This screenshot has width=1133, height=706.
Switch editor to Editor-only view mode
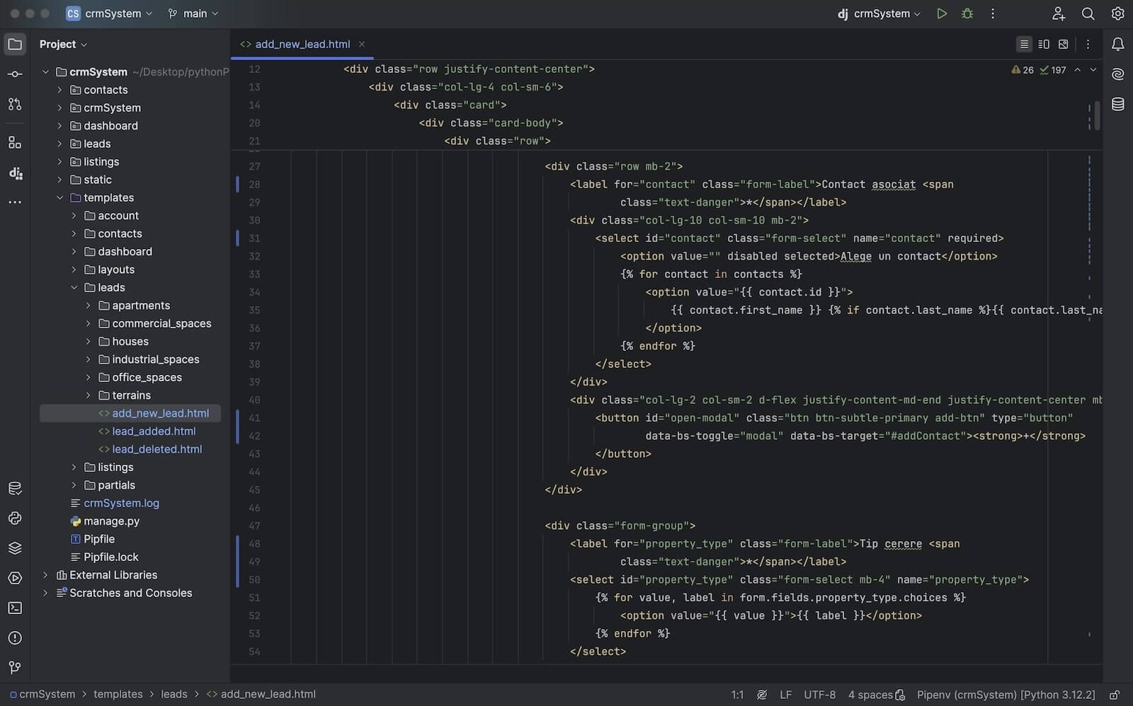point(1024,45)
